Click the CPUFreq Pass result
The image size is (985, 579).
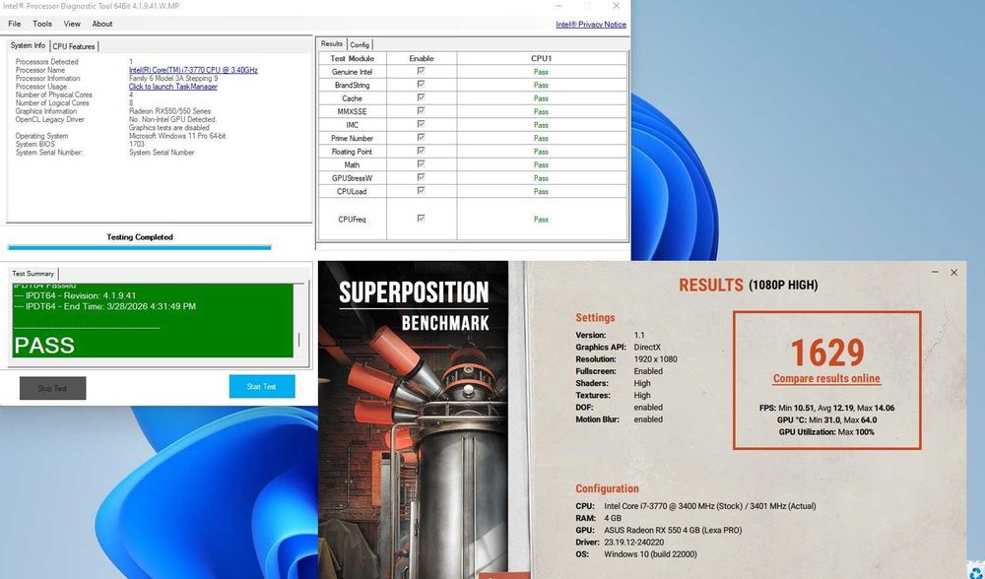[541, 220]
